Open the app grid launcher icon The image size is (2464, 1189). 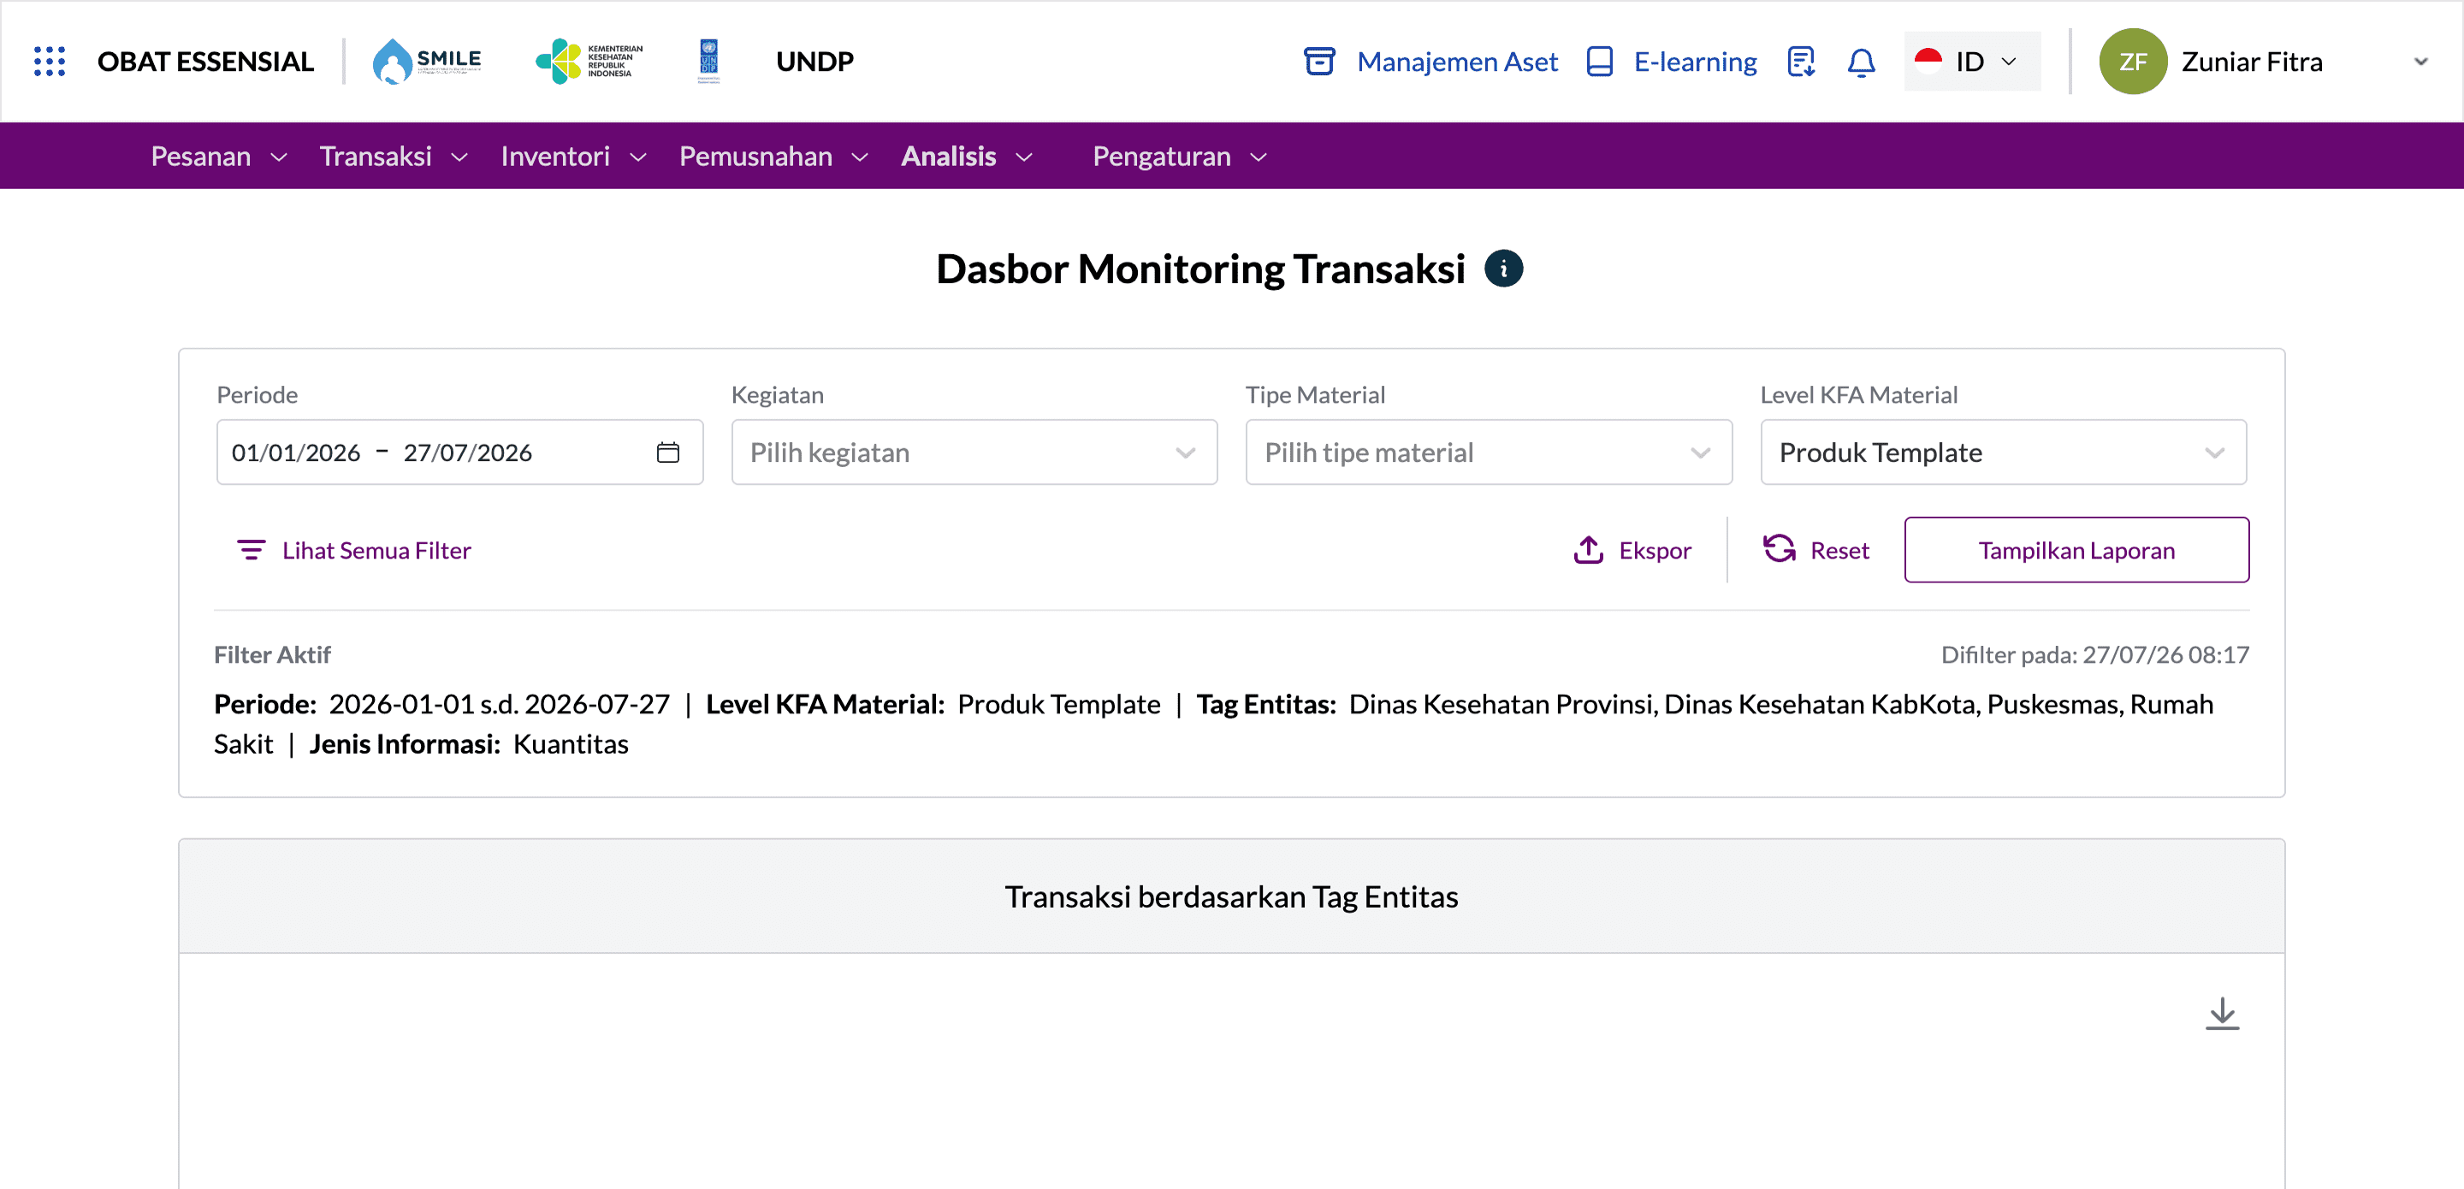(x=49, y=62)
